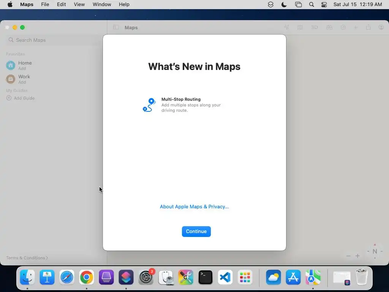Open ColorSync Utility from the dock
Screen dimensions: 389x292
(185, 277)
